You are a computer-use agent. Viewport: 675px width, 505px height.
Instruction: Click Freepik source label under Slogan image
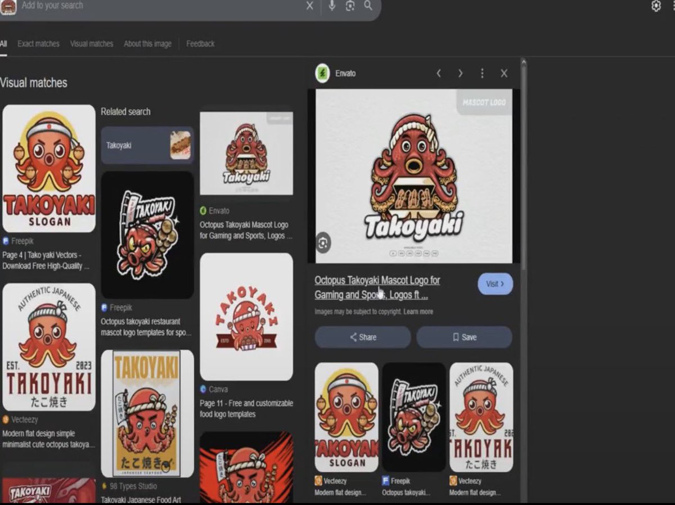tap(18, 241)
